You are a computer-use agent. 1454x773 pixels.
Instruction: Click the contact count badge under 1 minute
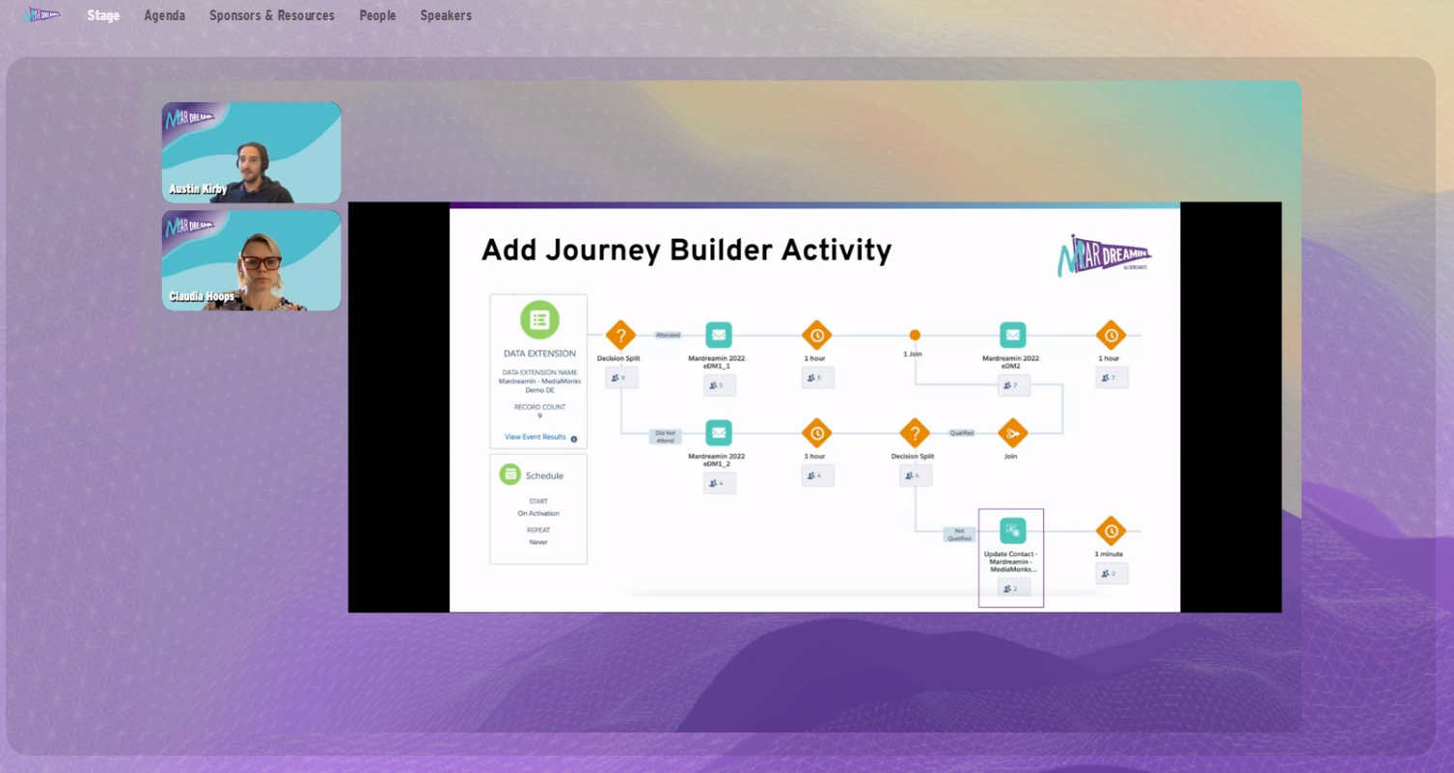(x=1111, y=573)
